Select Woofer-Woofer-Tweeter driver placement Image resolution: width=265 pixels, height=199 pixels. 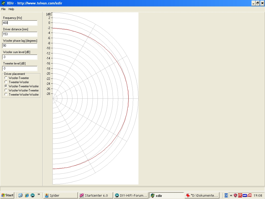tap(6, 90)
